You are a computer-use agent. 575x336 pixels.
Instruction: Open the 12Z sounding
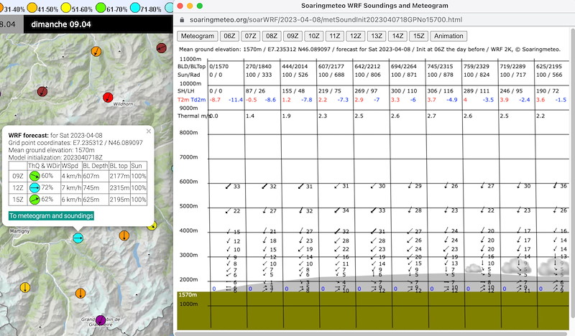[x=355, y=36]
